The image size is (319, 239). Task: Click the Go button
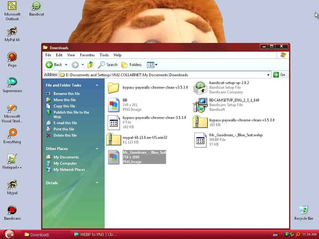(279, 75)
